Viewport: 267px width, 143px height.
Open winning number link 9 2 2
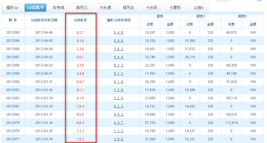coord(119,106)
